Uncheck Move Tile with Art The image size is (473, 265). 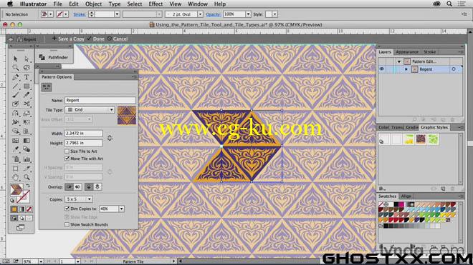coord(67,159)
